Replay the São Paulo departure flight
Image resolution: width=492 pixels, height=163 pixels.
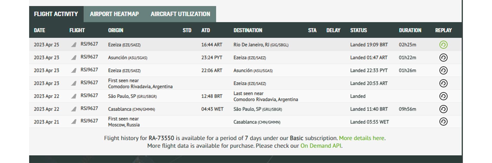pos(443,96)
